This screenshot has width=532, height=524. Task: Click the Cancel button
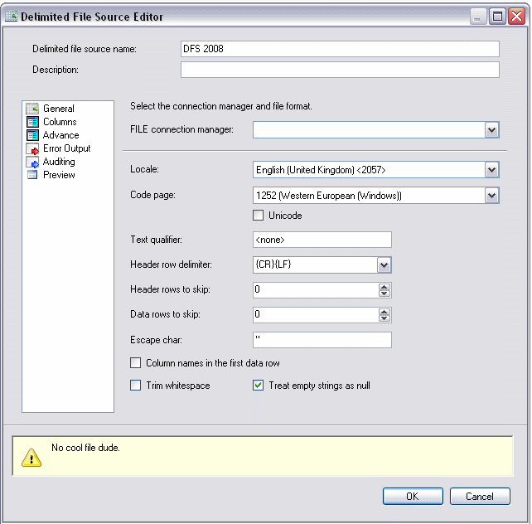(x=480, y=496)
